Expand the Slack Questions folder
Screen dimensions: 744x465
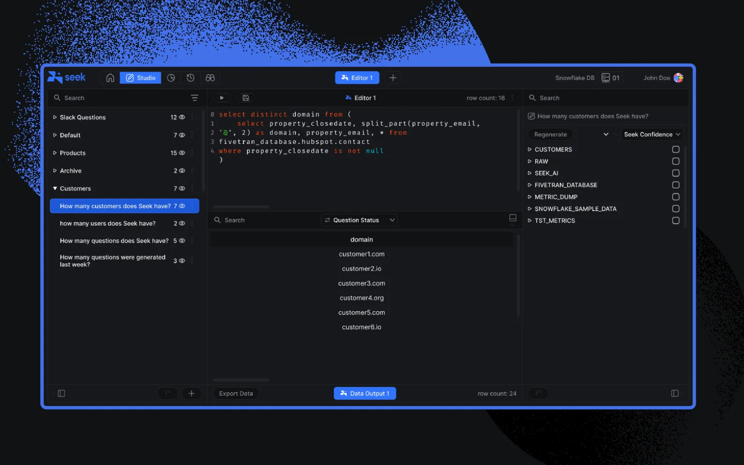click(x=55, y=117)
